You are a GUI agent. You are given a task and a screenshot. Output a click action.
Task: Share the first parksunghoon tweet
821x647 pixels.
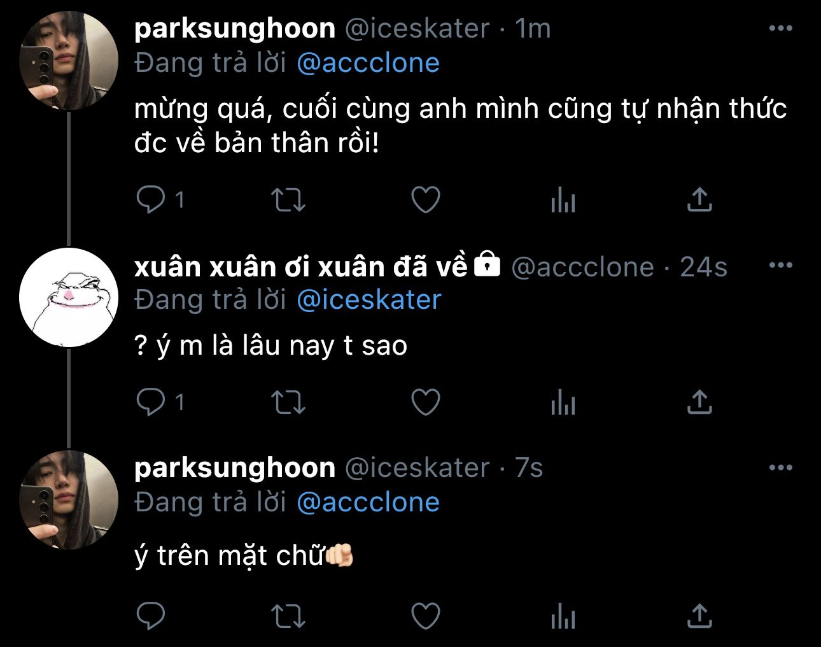699,200
